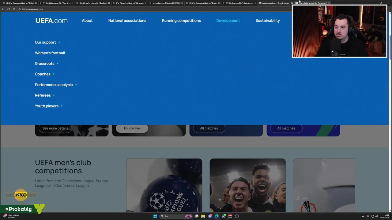Open the Sustainability menu
The height and width of the screenshot is (220, 392).
click(268, 20)
